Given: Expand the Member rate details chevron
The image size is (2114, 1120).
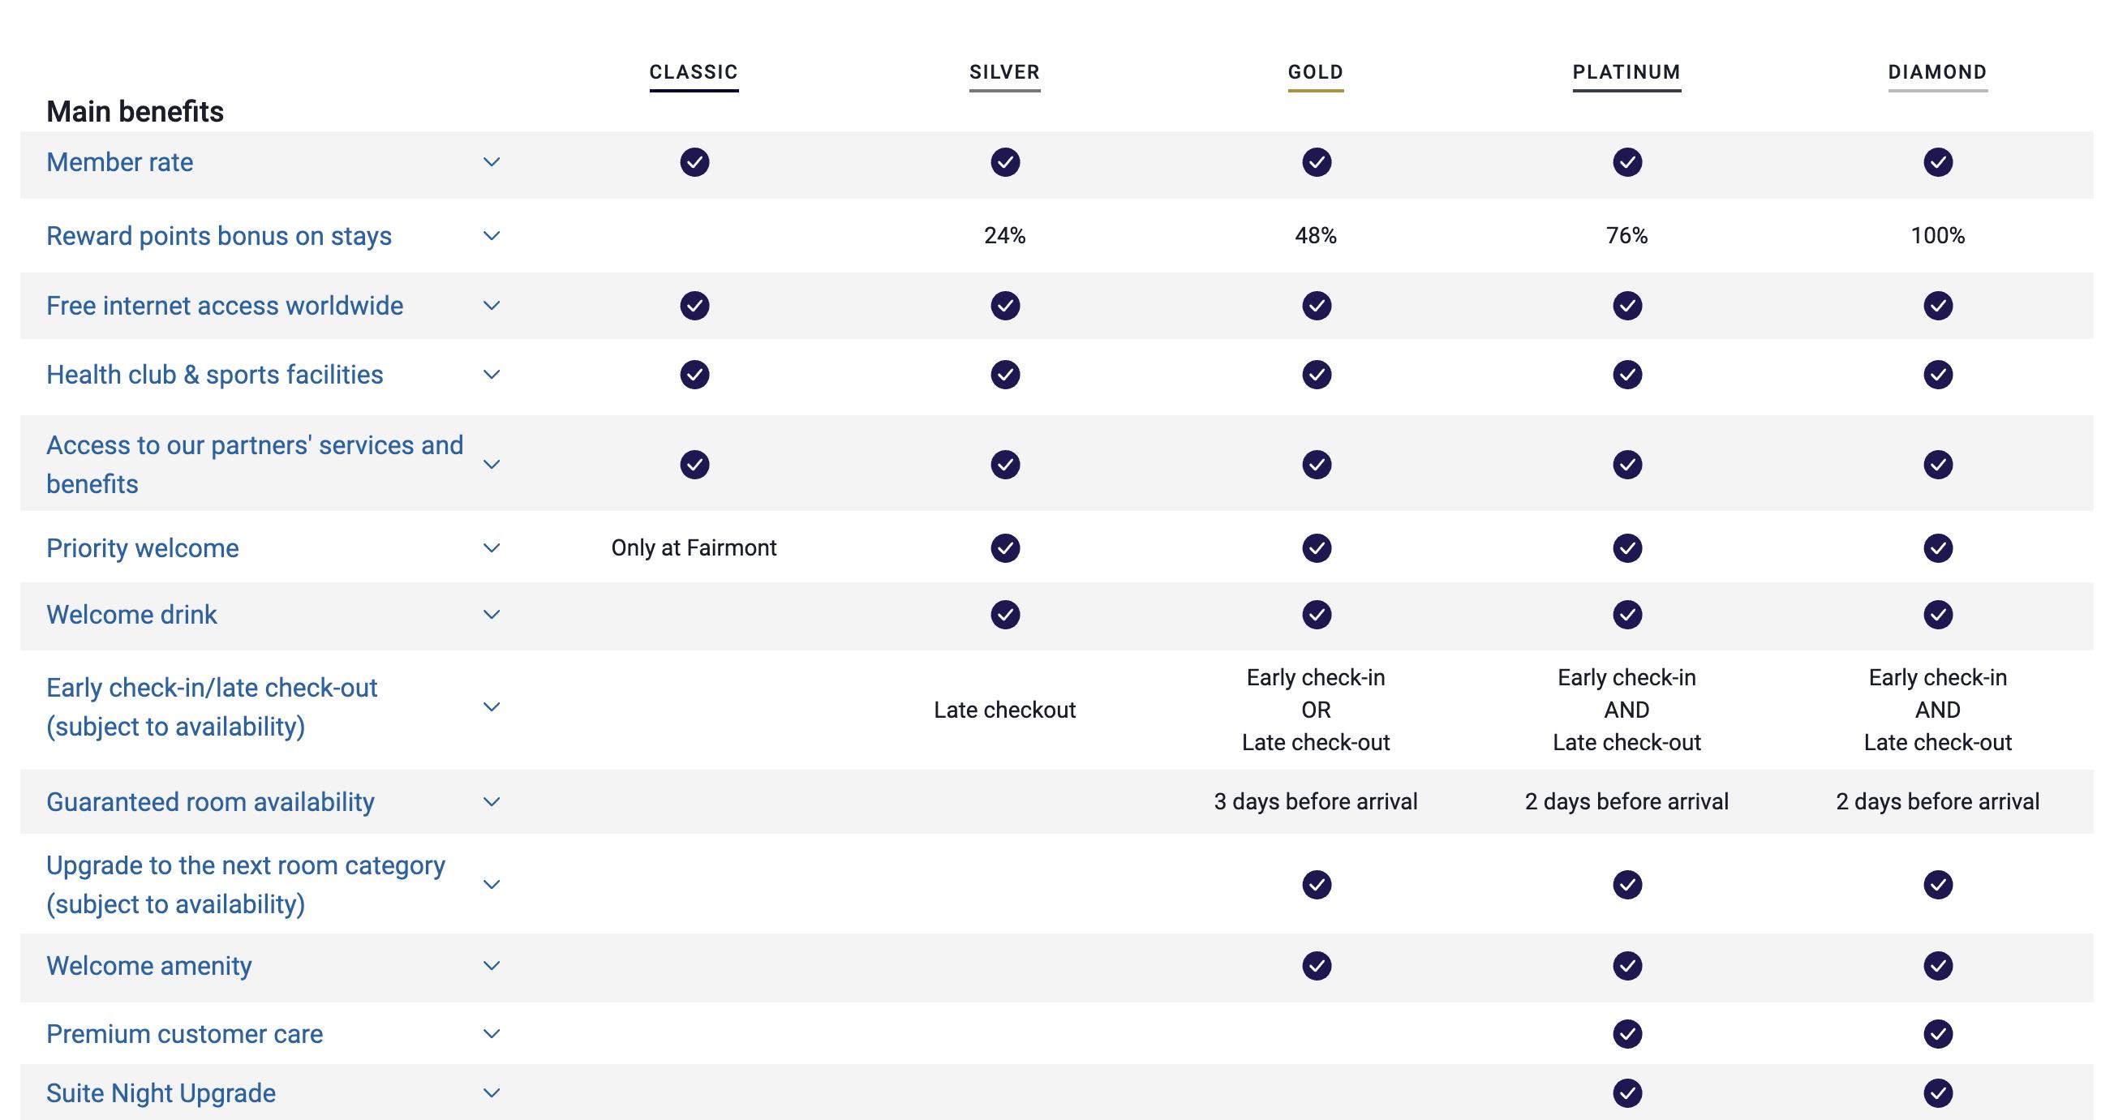Looking at the screenshot, I should pos(492,162).
